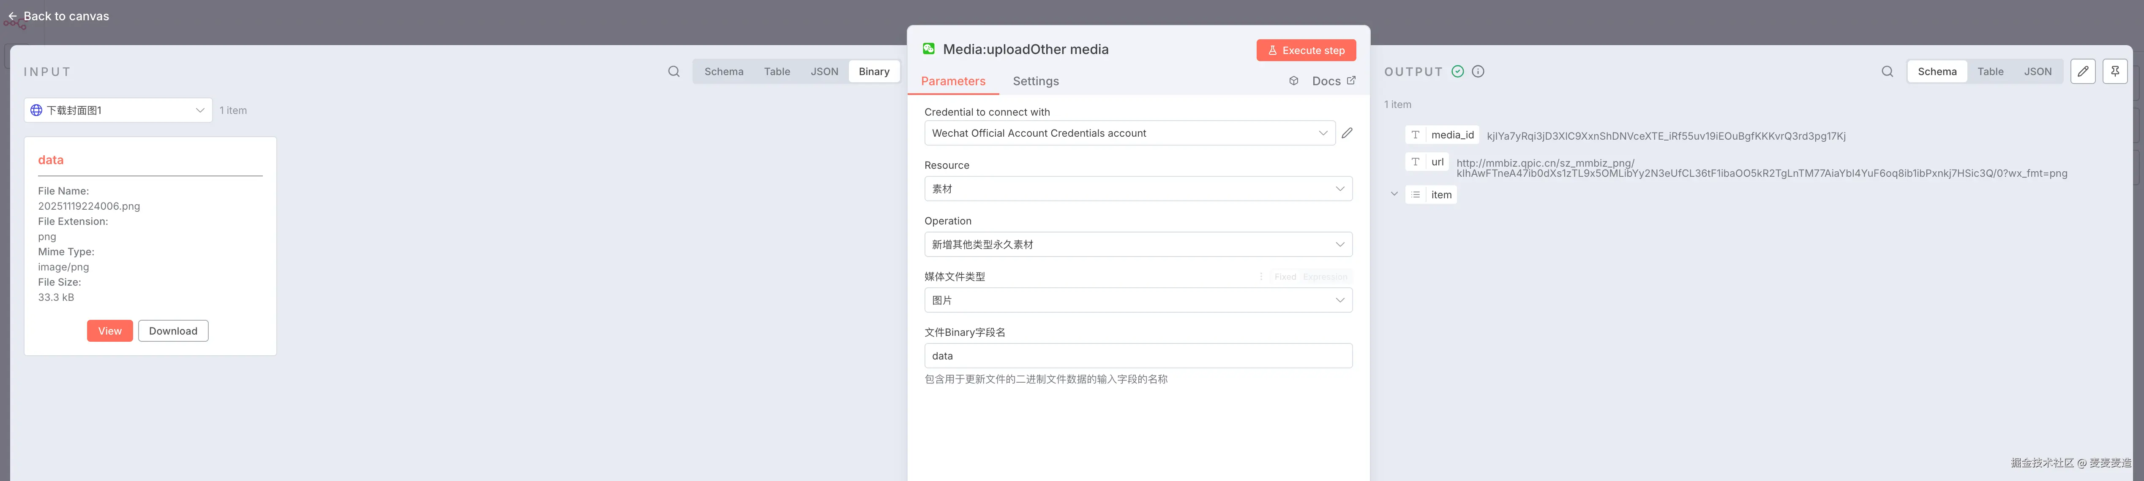
Task: Click the edit output pencil icon
Action: point(2082,71)
